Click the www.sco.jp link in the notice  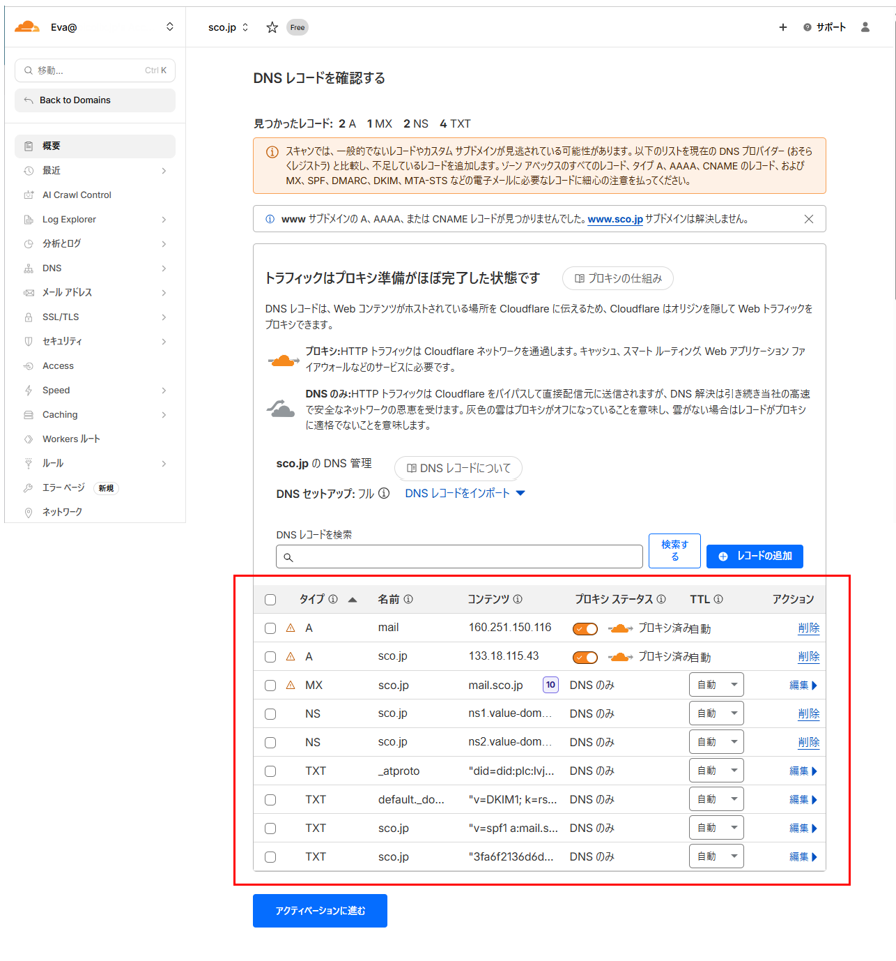click(x=615, y=218)
